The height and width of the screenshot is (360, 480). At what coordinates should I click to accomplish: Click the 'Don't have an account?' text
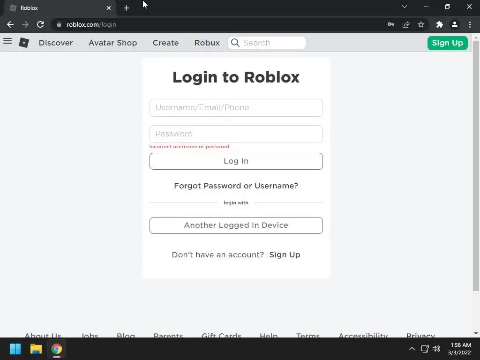(x=217, y=255)
